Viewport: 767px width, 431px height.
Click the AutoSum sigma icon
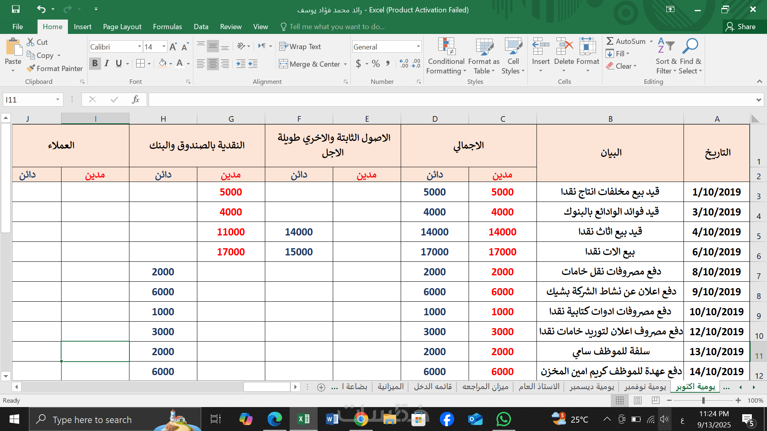tap(610, 41)
